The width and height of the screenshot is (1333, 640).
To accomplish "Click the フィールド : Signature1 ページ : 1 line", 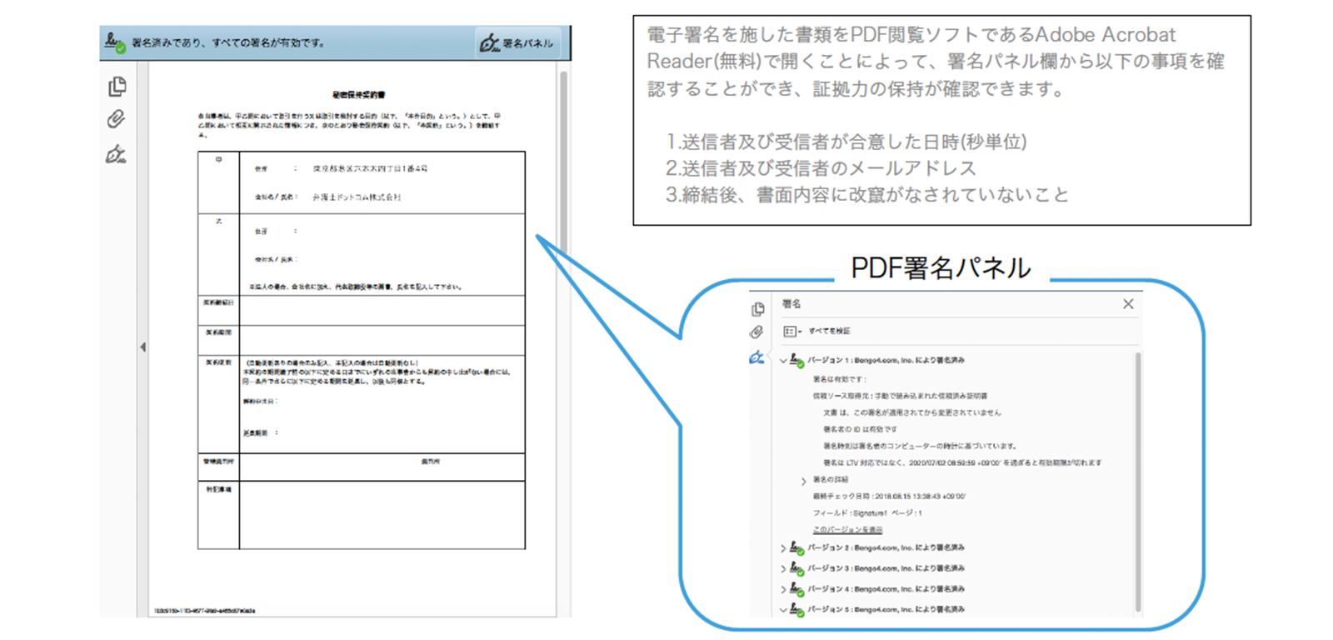I will [x=867, y=513].
